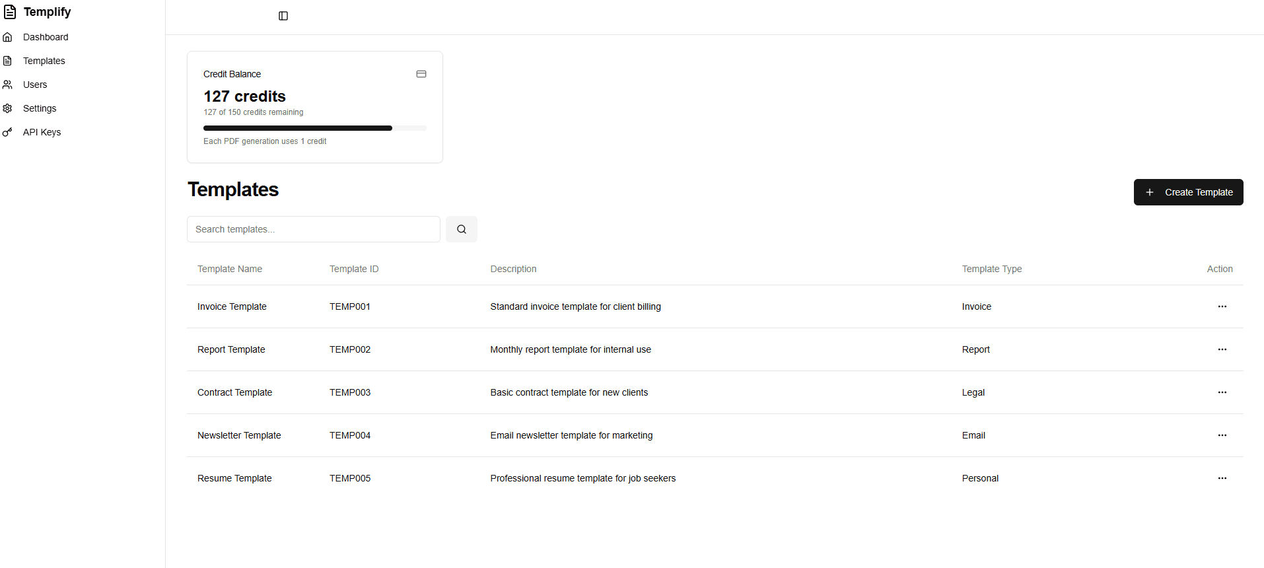Click the TEMP002 ID cell
This screenshot has height=568, width=1264.
point(350,349)
